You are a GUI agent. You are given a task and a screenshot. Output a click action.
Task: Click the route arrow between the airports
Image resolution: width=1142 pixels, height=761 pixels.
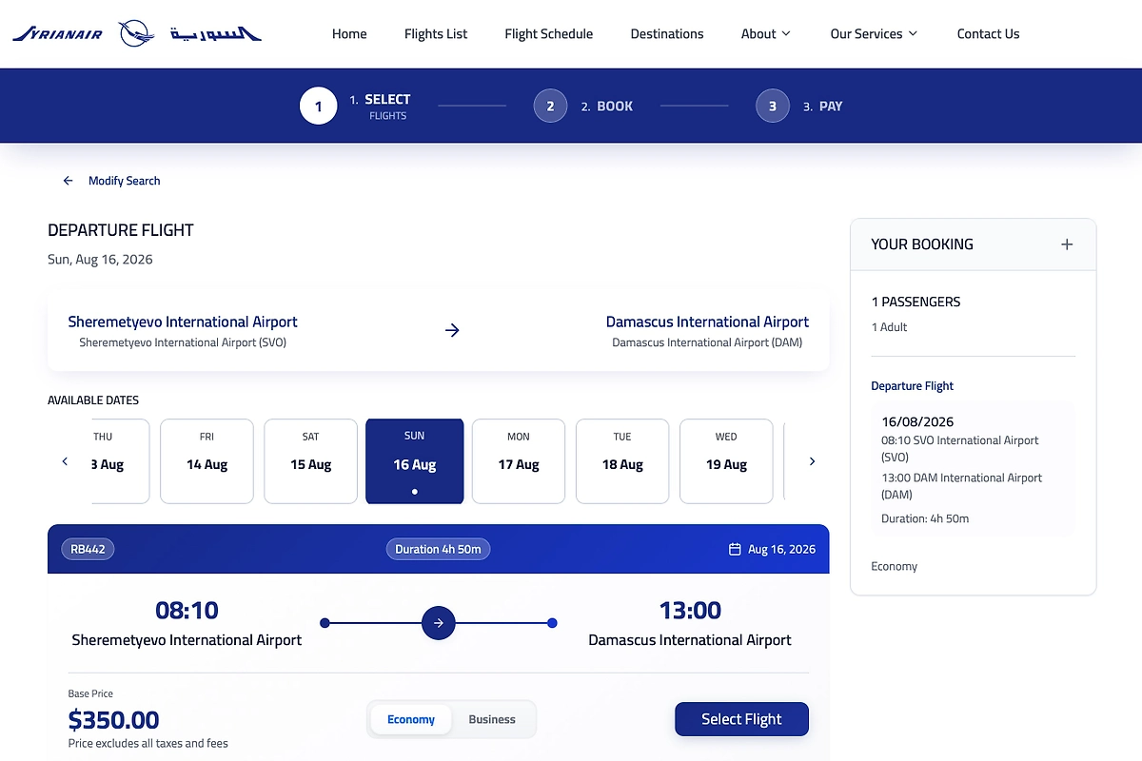452,330
